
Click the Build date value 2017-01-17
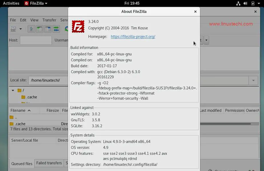(107, 66)
